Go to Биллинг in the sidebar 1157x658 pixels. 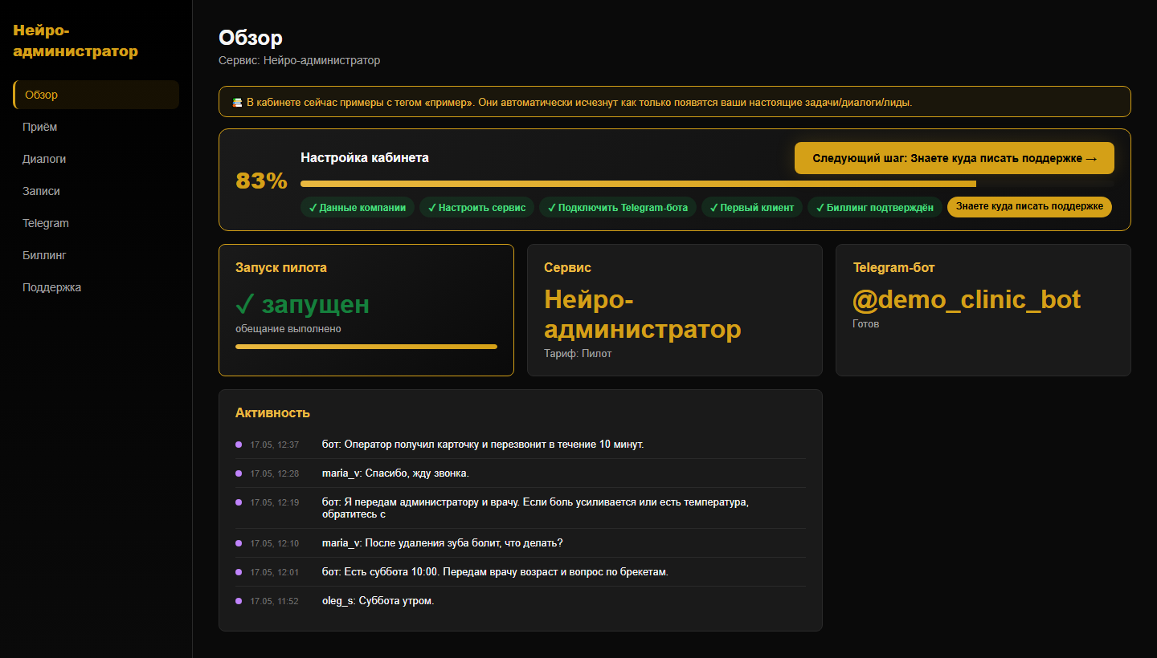[96, 255]
